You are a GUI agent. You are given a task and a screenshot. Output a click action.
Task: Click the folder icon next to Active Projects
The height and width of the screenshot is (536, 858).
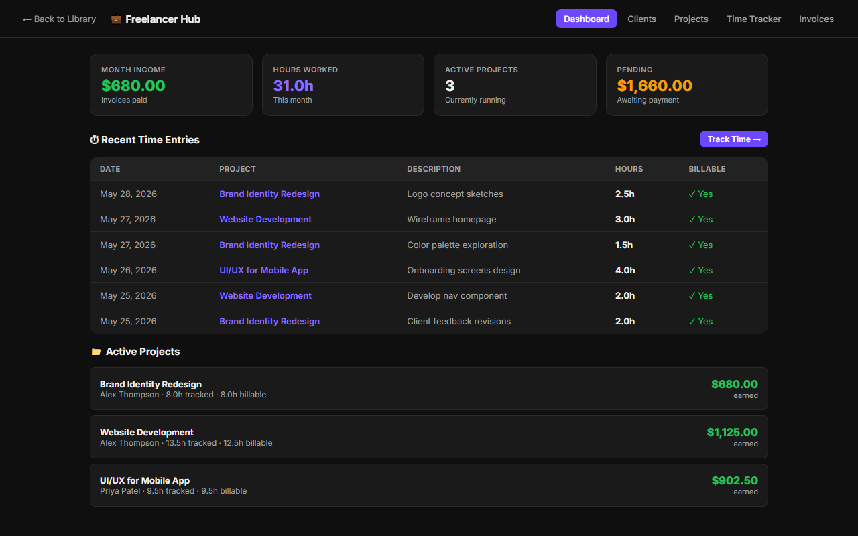coord(96,352)
